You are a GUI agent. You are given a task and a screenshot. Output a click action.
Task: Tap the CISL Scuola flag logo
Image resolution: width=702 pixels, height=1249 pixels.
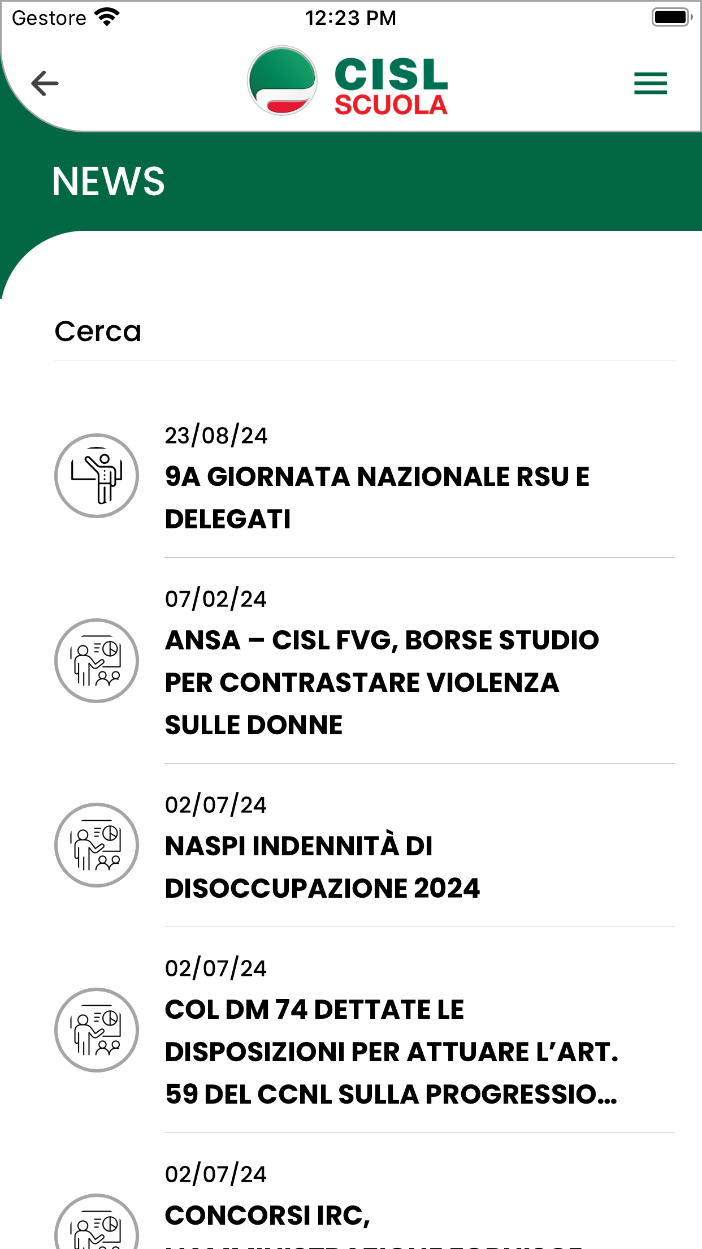[282, 81]
